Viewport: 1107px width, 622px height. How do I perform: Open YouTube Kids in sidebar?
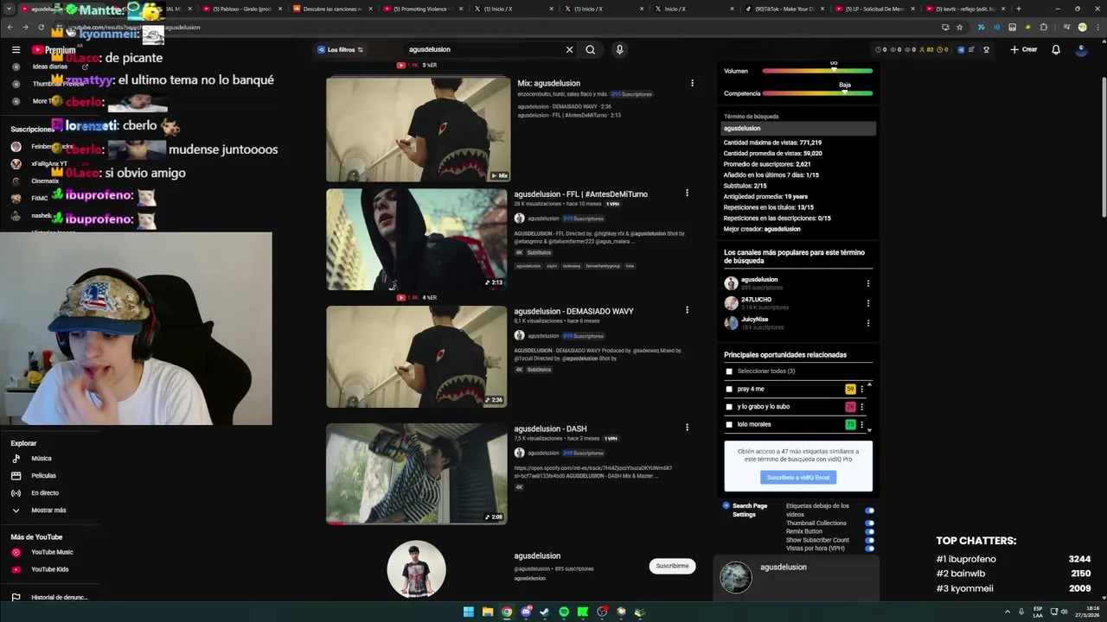49,569
